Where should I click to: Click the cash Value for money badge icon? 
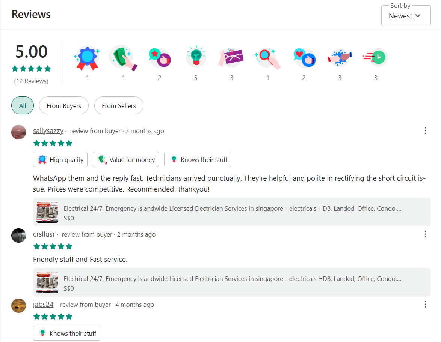[x=123, y=57]
